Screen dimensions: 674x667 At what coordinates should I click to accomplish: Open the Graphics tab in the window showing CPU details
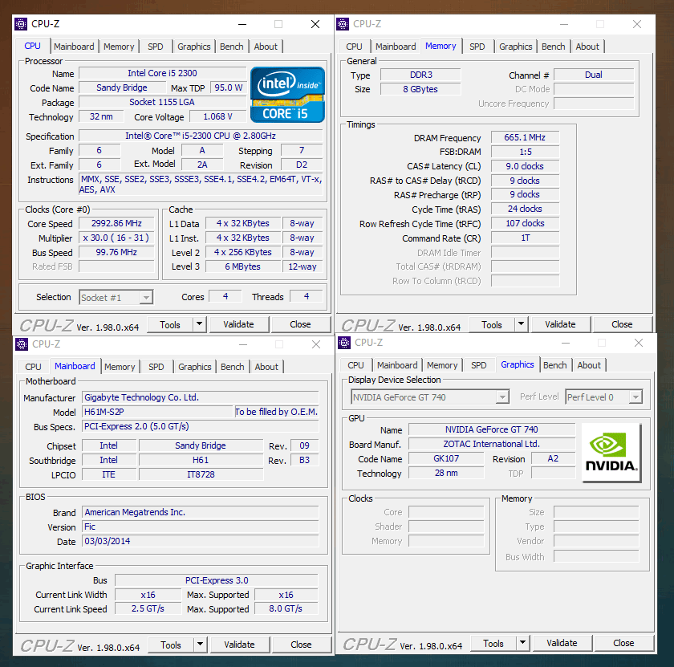click(x=194, y=47)
